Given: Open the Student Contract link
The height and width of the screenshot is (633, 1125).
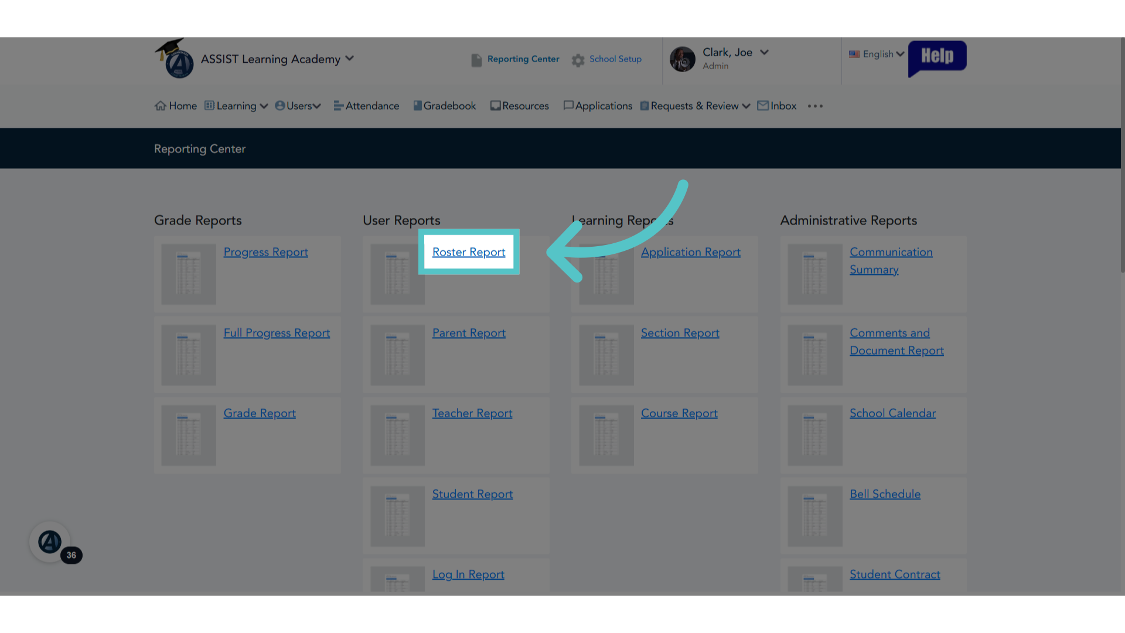Looking at the screenshot, I should [x=895, y=574].
